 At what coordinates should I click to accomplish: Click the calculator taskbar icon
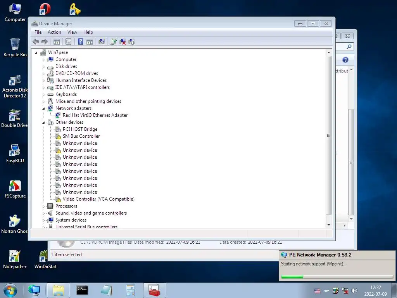(130, 290)
